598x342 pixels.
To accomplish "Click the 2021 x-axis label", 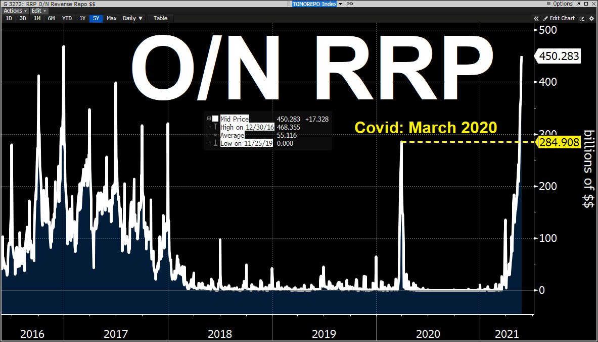I will [x=507, y=334].
